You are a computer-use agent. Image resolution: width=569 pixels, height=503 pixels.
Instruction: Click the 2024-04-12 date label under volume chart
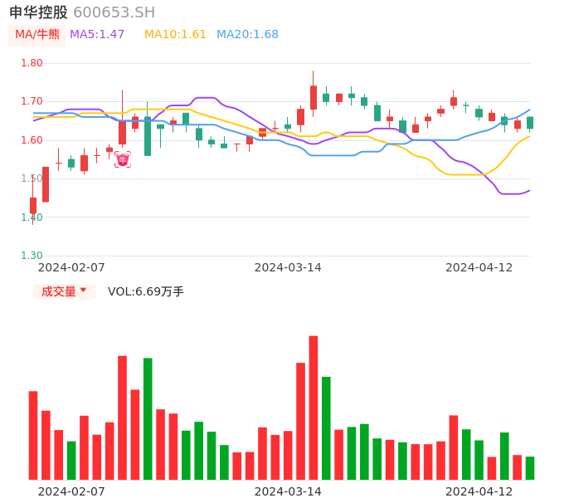[479, 491]
